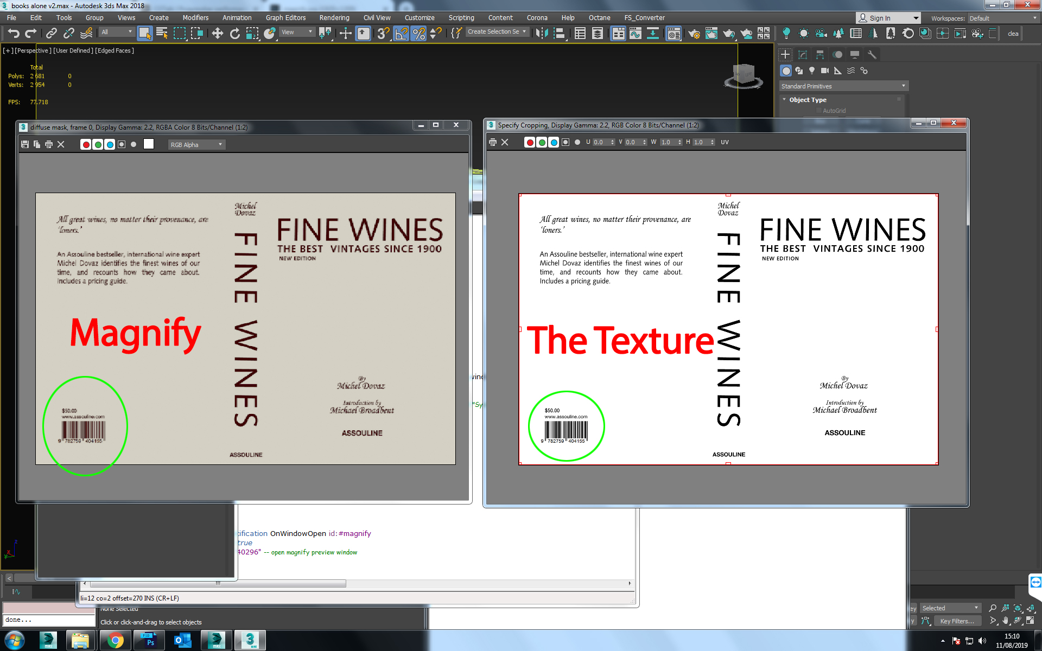The height and width of the screenshot is (651, 1042).
Task: Open the RGB Alpha channel dropdown
Action: pos(196,145)
